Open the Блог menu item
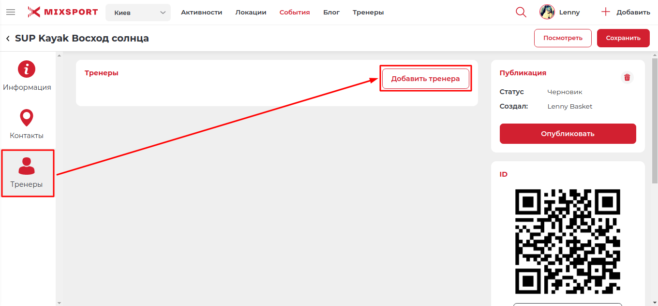The image size is (658, 306). [x=331, y=12]
